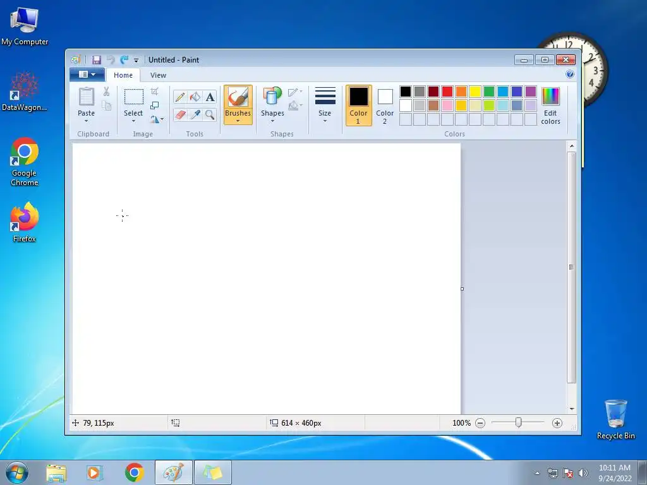Click the Brushes tool icon
The width and height of the screenshot is (647, 485).
[x=238, y=97]
